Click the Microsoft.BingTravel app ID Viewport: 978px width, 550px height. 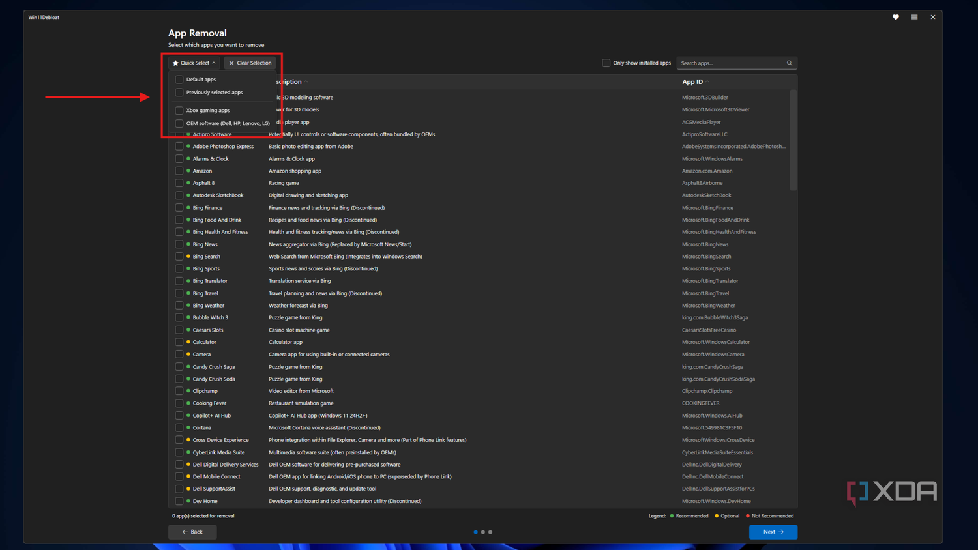click(x=705, y=293)
